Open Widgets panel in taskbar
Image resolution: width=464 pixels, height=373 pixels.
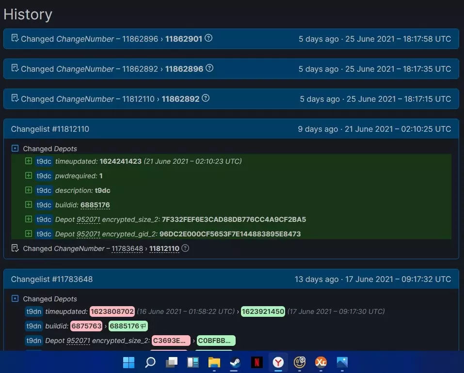[x=192, y=362]
